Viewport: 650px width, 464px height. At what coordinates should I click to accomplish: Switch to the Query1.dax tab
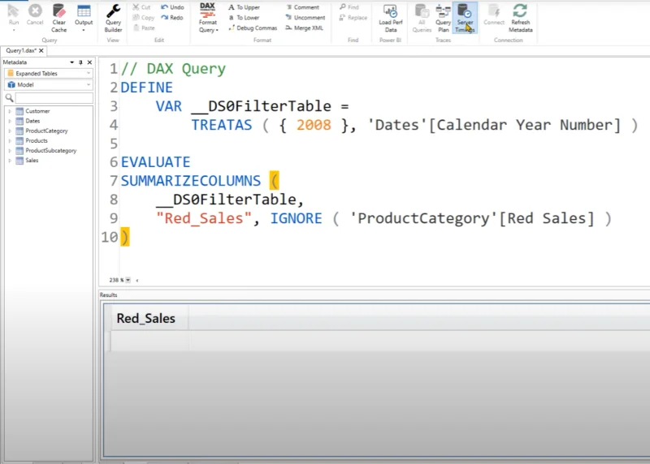21,50
